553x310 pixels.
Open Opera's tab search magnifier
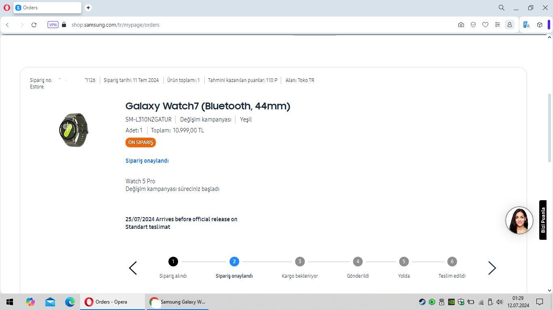pyautogui.click(x=502, y=8)
